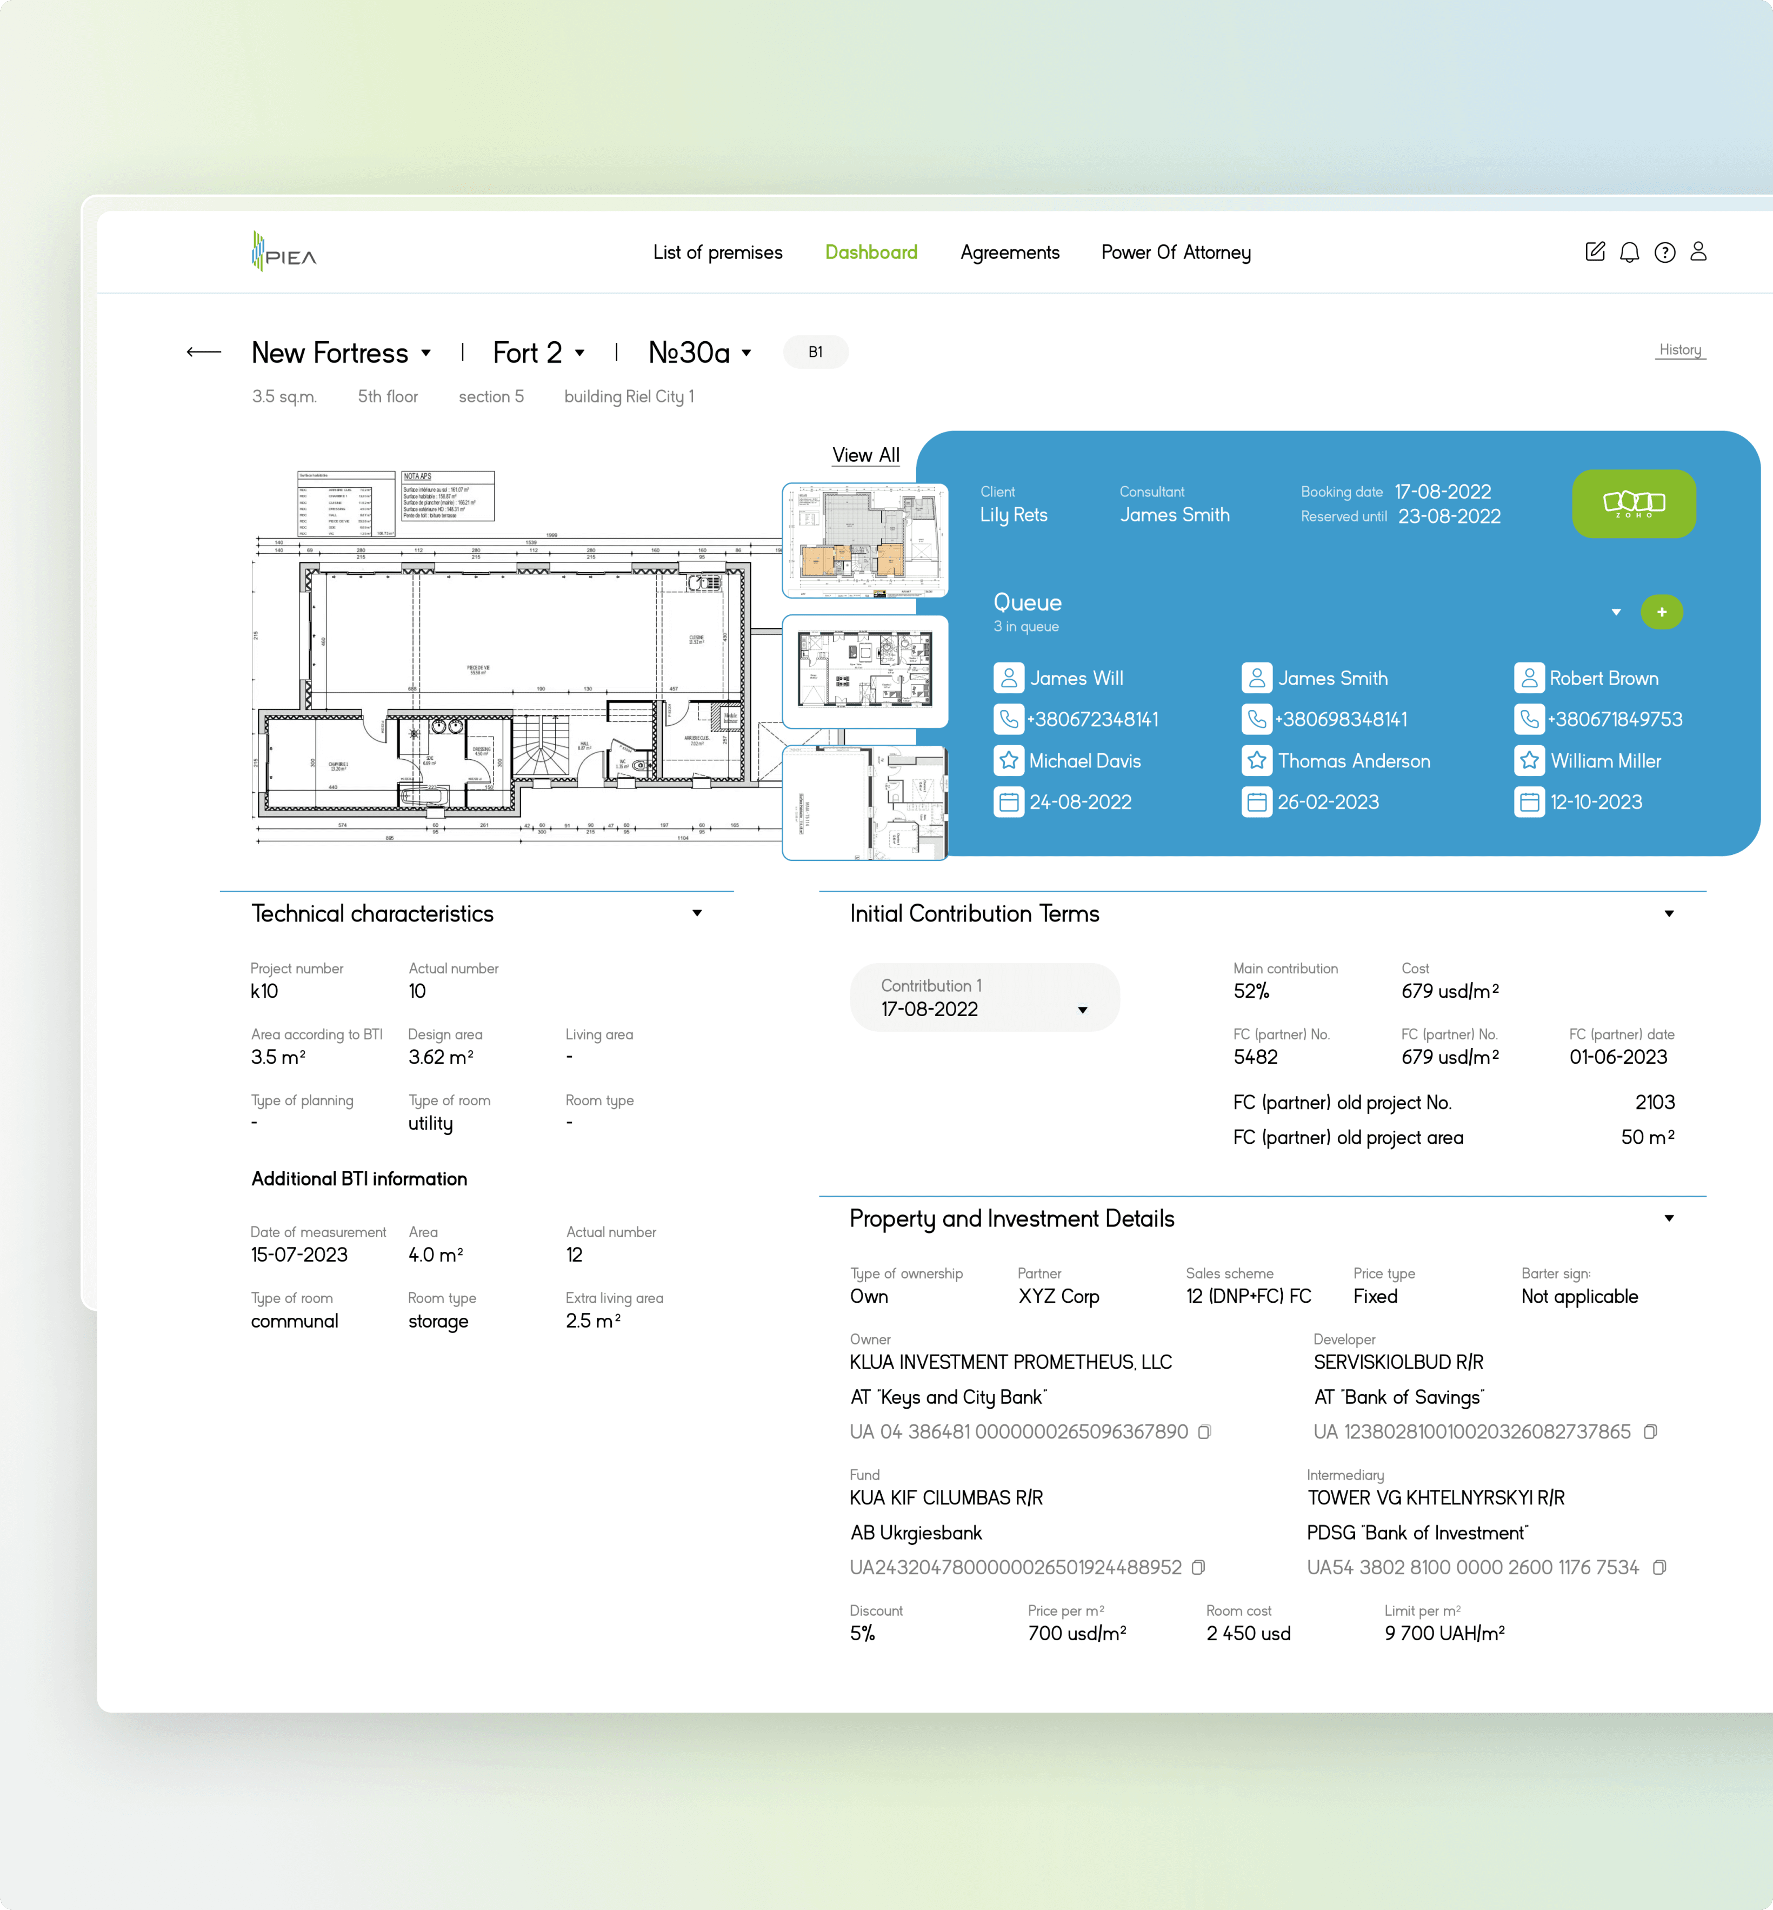Add to queue with green plus button
The width and height of the screenshot is (1773, 1910).
(1662, 612)
